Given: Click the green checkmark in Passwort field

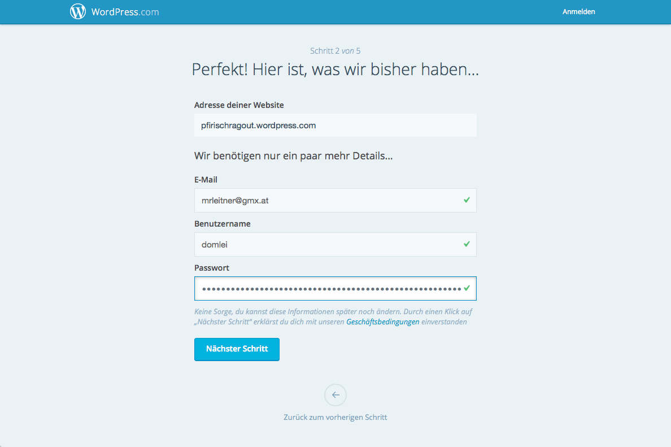Looking at the screenshot, I should click(x=467, y=288).
